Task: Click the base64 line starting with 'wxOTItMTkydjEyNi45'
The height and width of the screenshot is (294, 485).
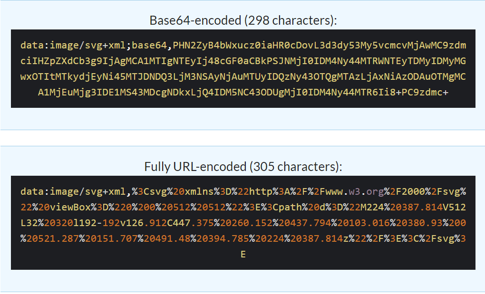Action: tap(243, 76)
